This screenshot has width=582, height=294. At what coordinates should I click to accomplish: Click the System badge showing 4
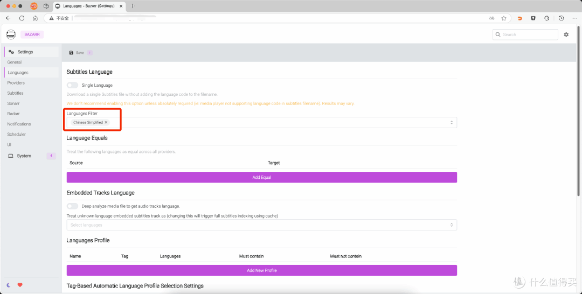pos(51,156)
